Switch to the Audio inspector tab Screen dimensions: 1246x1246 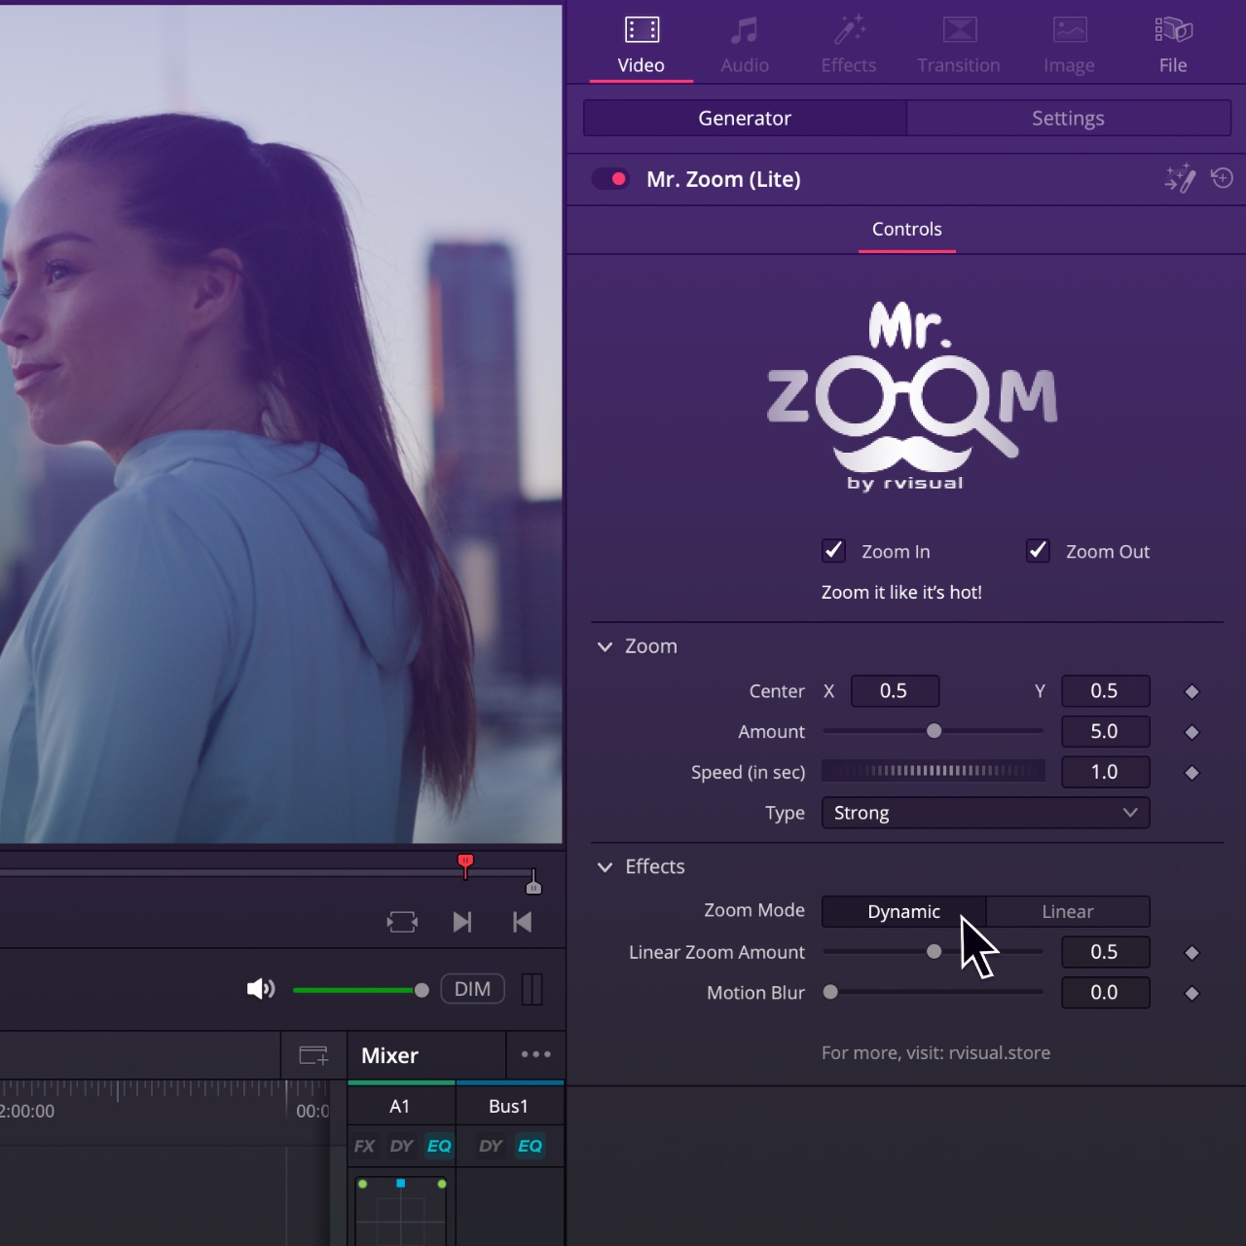pyautogui.click(x=745, y=46)
